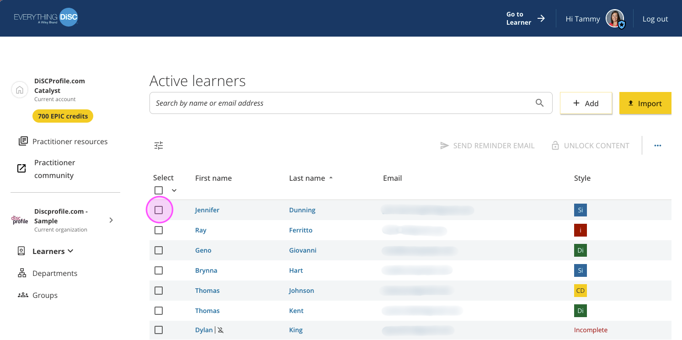Click Log out

(x=655, y=19)
